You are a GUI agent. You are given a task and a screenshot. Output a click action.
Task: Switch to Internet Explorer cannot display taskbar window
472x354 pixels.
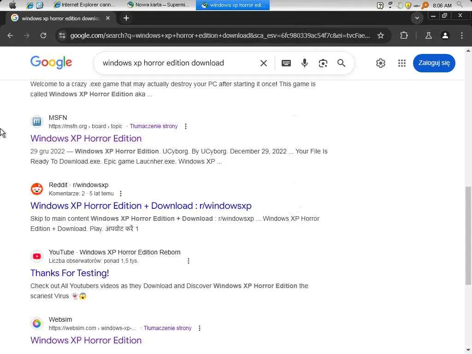85,5
